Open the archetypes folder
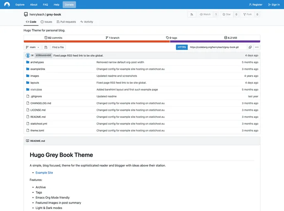The width and height of the screenshot is (284, 211). 37,62
